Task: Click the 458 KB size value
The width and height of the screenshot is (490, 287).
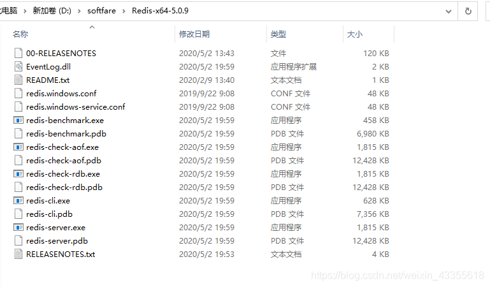Action: [376, 121]
